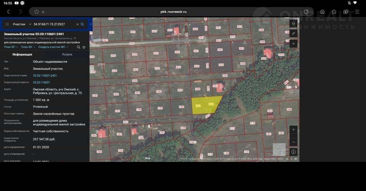Viewport: 366px width, 191px height.
Task: Open the map layers panel
Action: 293,23
